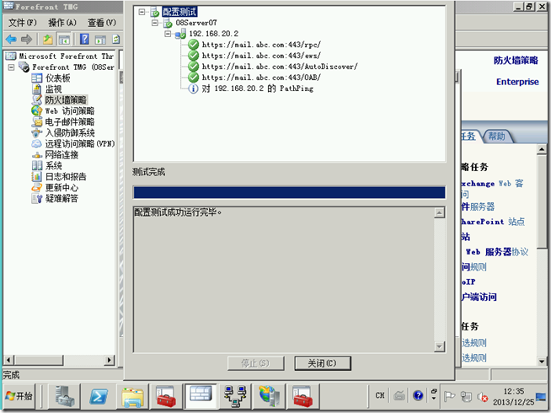Open Server Manager from the taskbar
Image resolution: width=551 pixels, height=413 pixels.
(x=65, y=396)
